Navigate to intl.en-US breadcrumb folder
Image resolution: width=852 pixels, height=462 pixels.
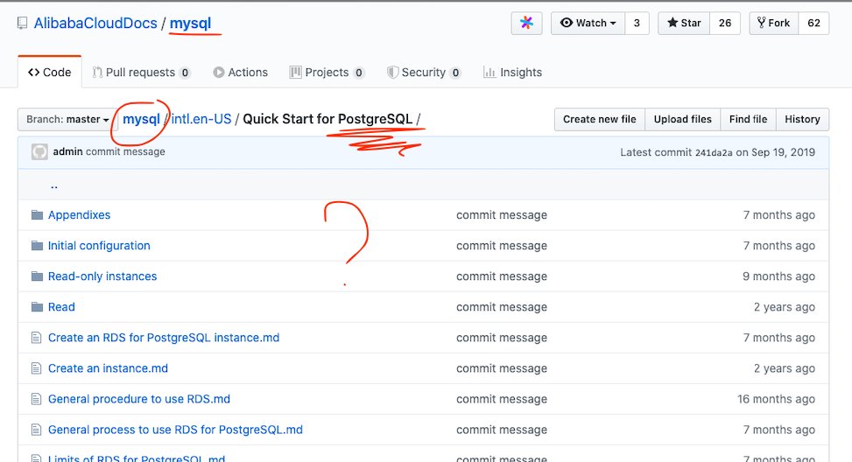point(201,119)
